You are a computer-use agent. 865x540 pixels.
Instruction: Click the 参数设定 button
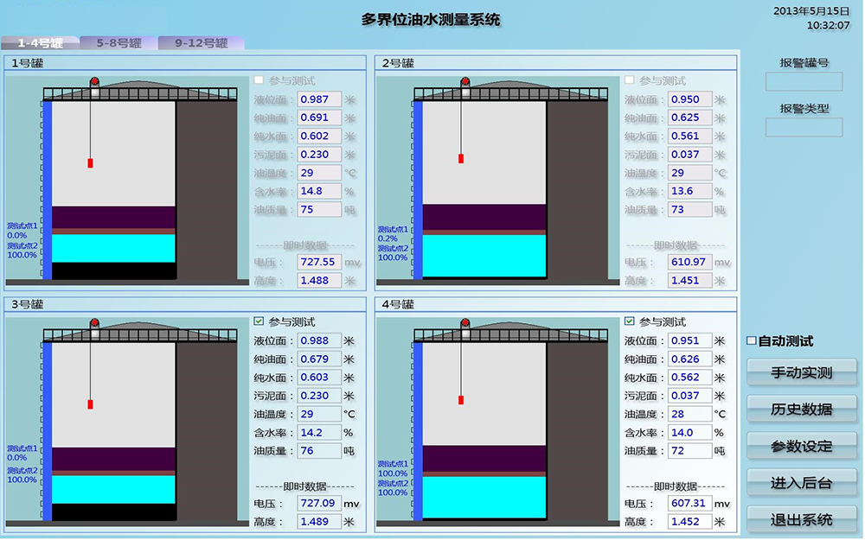pyautogui.click(x=802, y=447)
